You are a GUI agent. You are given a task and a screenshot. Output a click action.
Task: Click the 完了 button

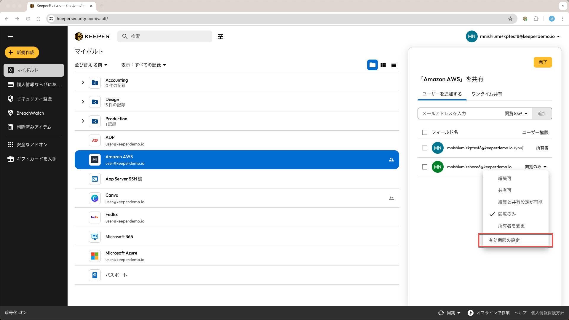point(543,62)
